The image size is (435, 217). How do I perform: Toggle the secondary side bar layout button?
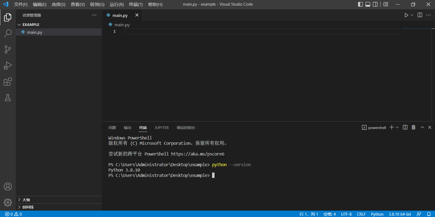tap(375, 4)
